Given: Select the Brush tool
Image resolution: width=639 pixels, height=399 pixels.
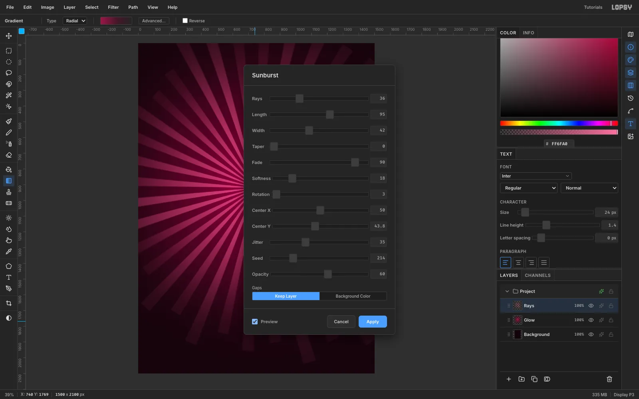Looking at the screenshot, I should tap(9, 121).
